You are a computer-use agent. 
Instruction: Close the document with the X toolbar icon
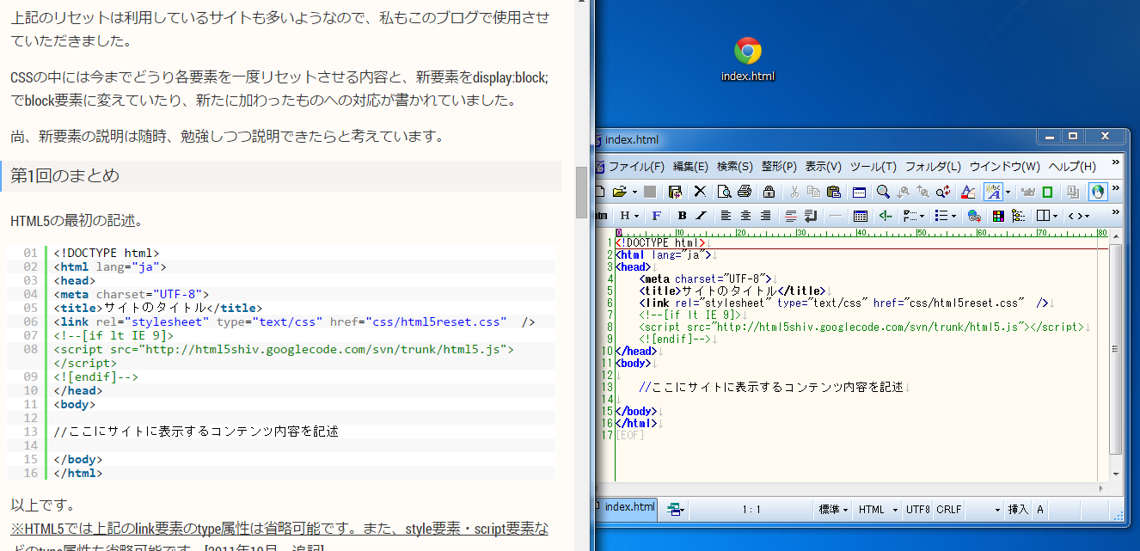point(700,192)
